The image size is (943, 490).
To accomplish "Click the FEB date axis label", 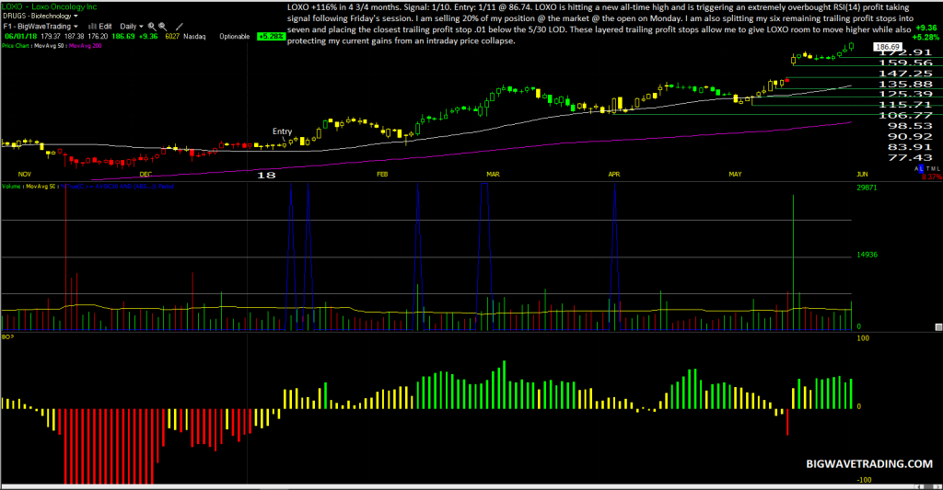I will pos(382,174).
